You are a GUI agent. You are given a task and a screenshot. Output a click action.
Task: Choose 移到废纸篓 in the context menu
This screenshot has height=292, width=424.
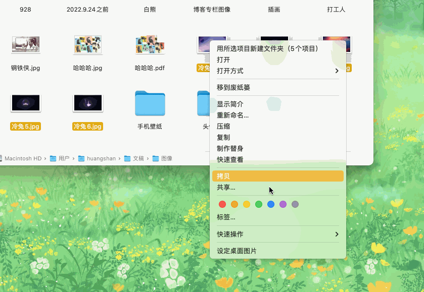[278, 87]
